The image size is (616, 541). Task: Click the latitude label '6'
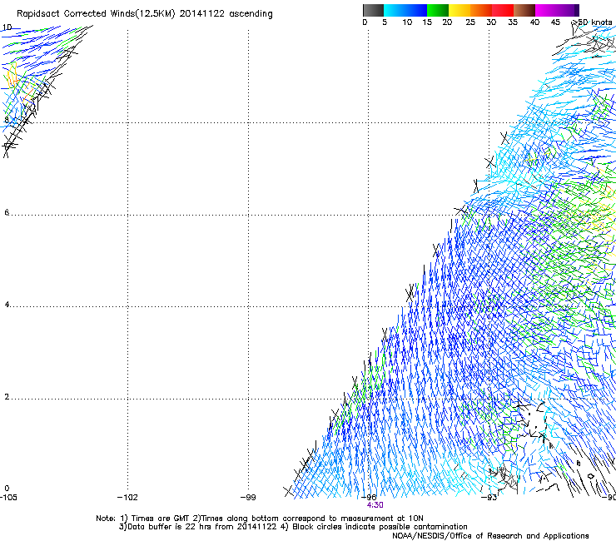point(7,212)
